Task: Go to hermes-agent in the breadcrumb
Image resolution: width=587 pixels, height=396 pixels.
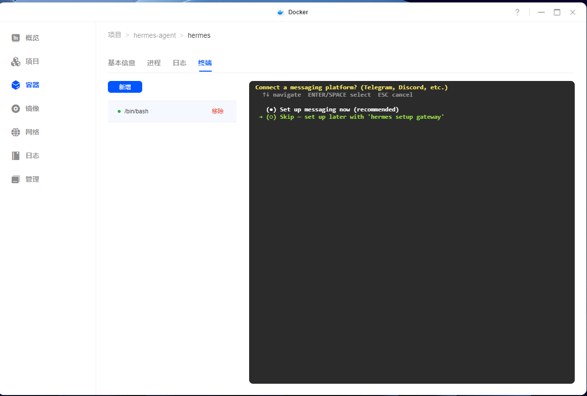Action: [x=154, y=35]
